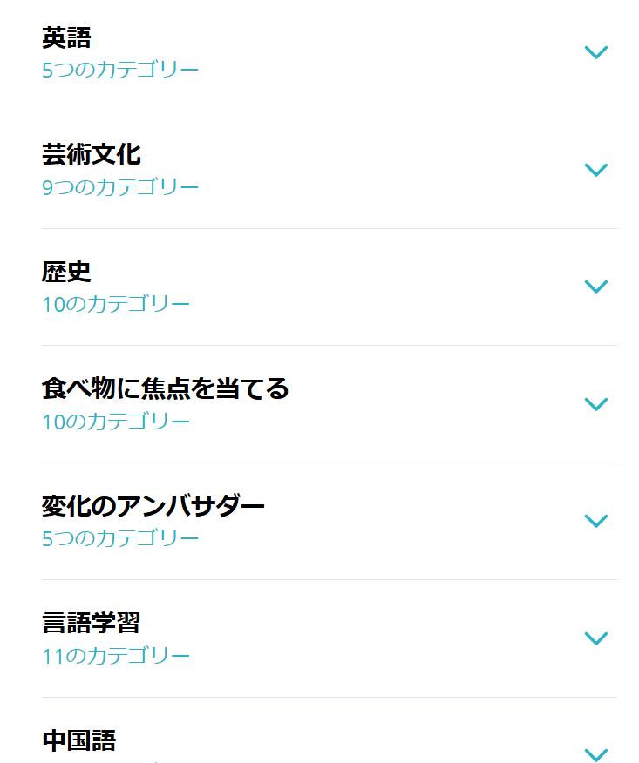Expand the 歴史 section chevron
The image size is (639, 763).
point(595,287)
